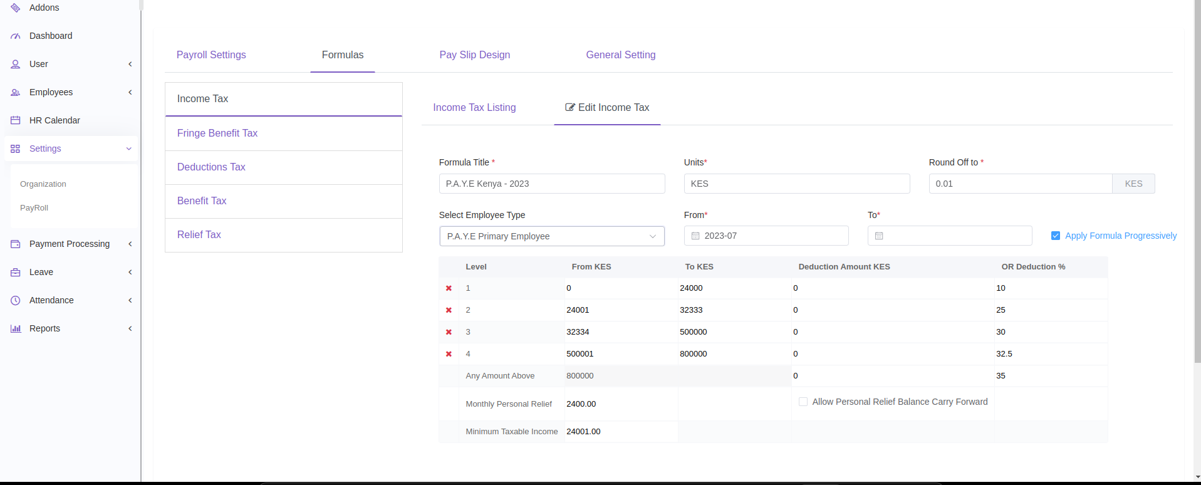Open the Income Tax Listing tab

coord(474,108)
